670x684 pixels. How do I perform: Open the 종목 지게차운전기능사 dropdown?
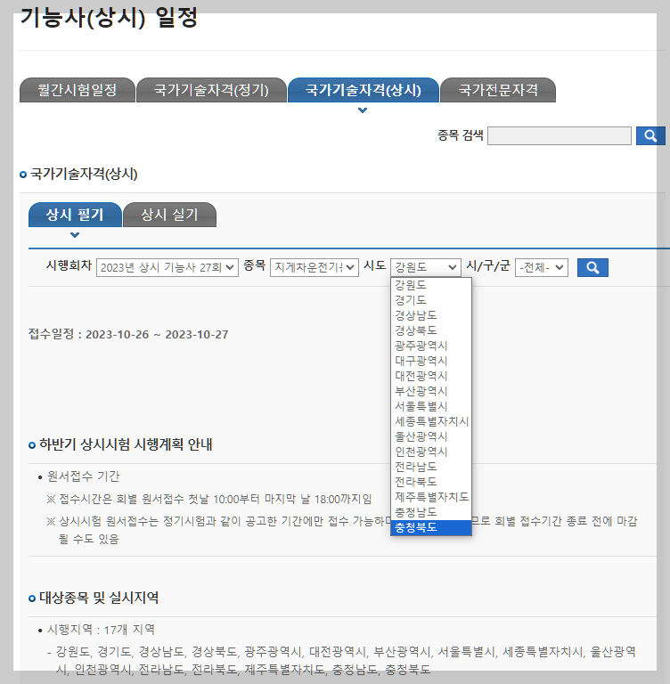pyautogui.click(x=315, y=267)
